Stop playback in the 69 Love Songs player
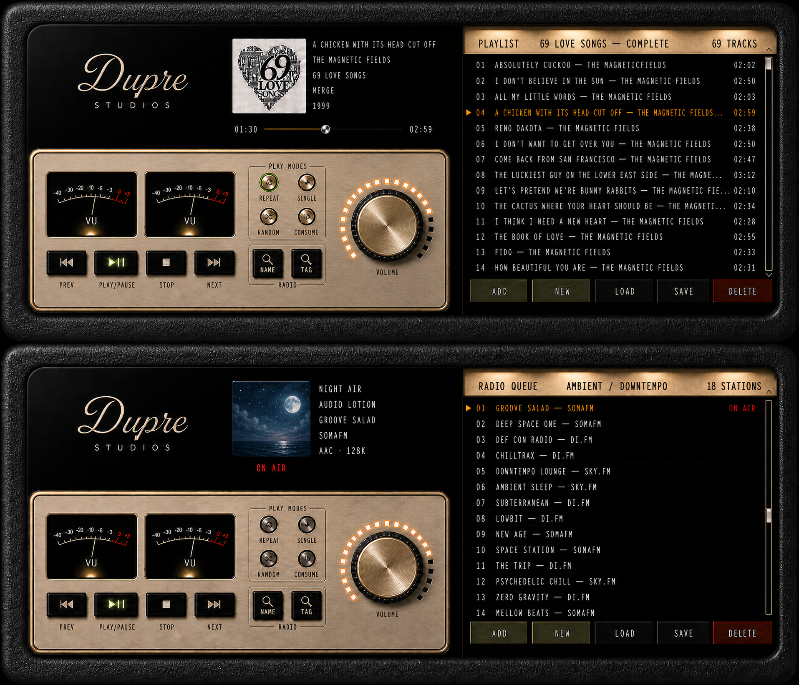 click(x=166, y=262)
